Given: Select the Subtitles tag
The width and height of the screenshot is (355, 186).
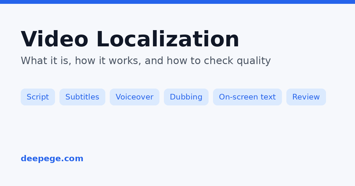Looking at the screenshot, I should pos(82,97).
